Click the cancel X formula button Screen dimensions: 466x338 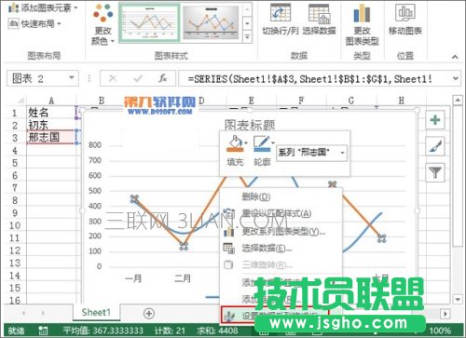coord(113,78)
